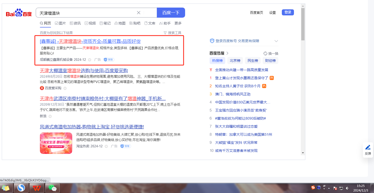374x193 pixels.
Task: Switch to the 图片 search tab
Action: [60, 23]
